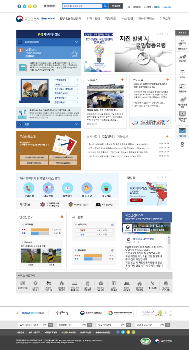Open the 복구지원 plant icon
The height and width of the screenshot is (350, 189).
pos(106,188)
